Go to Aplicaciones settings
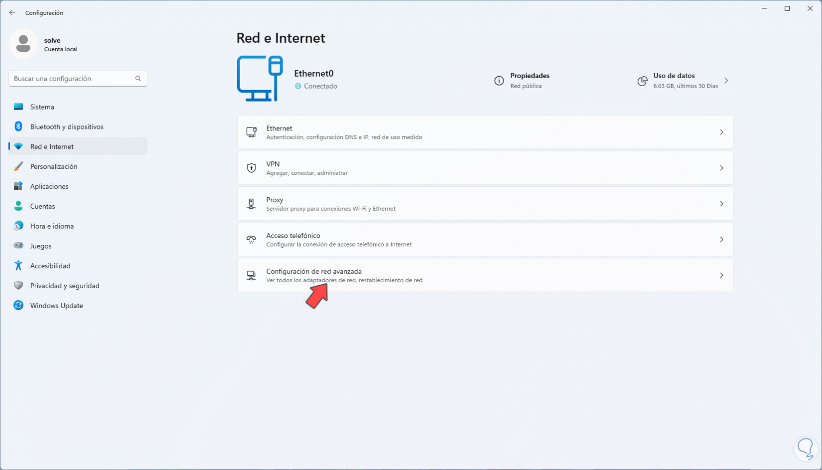Image resolution: width=822 pixels, height=470 pixels. (x=78, y=186)
